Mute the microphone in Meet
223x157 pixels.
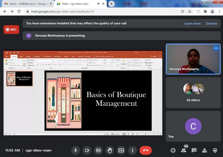click(x=75, y=150)
